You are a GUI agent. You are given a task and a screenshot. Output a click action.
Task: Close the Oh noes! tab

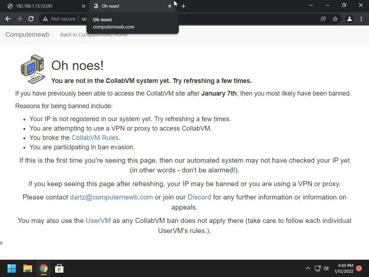click(x=170, y=6)
